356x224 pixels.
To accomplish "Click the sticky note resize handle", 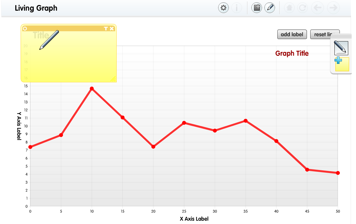I will (x=113, y=79).
